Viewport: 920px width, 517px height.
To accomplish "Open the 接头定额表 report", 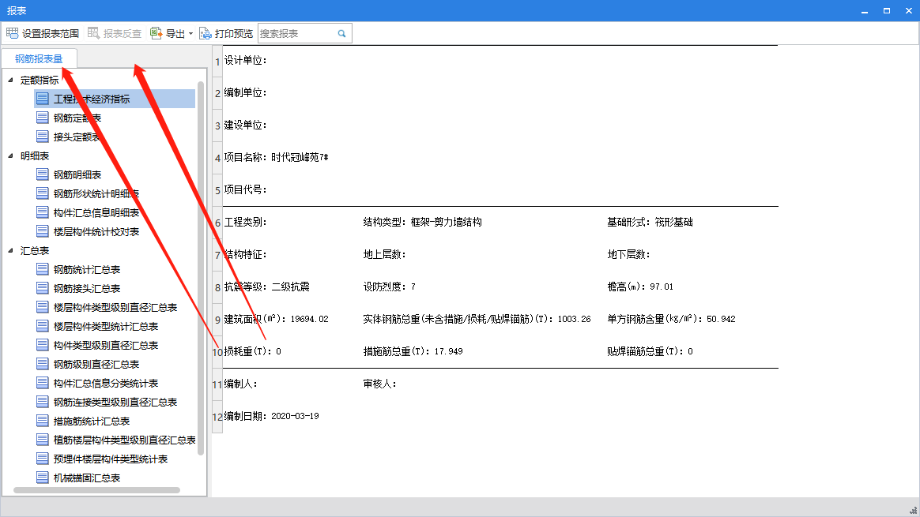I will [x=77, y=137].
